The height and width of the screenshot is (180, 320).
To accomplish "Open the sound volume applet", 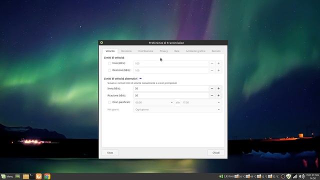I will (x=301, y=176).
